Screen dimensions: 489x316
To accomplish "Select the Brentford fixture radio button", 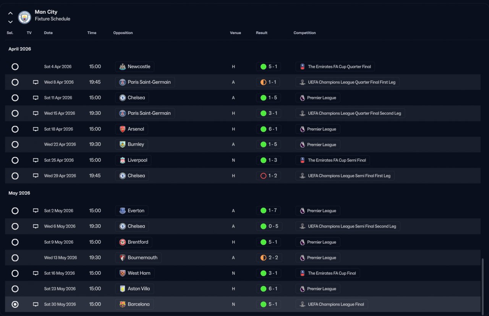I will [x=15, y=242].
